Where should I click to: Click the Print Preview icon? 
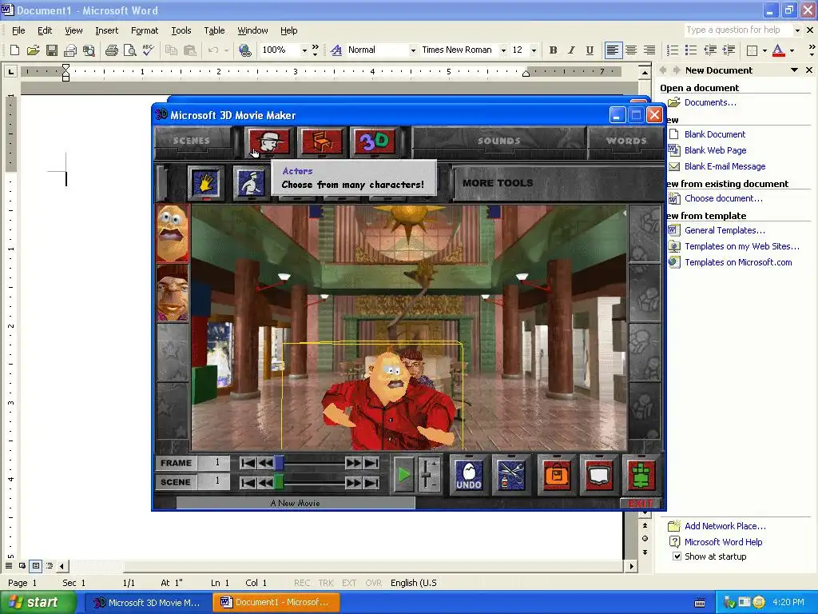(x=129, y=50)
